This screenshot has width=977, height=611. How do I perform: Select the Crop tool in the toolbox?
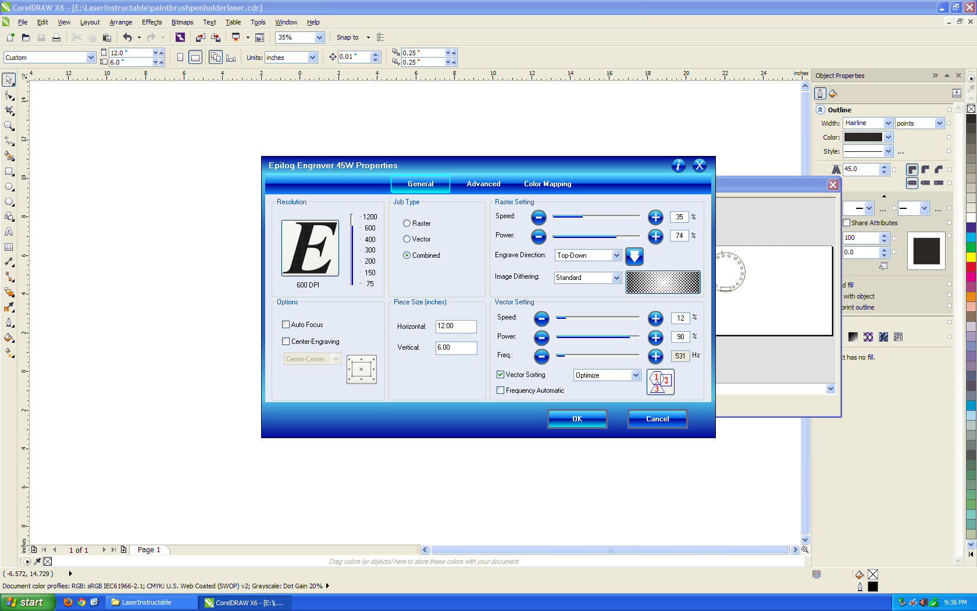point(9,111)
